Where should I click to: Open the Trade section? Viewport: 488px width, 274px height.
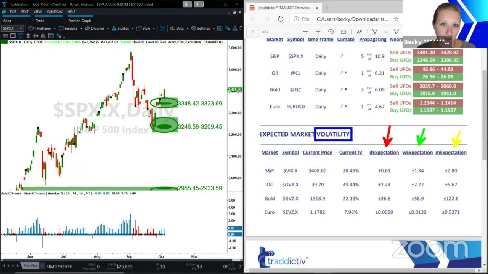point(40,21)
